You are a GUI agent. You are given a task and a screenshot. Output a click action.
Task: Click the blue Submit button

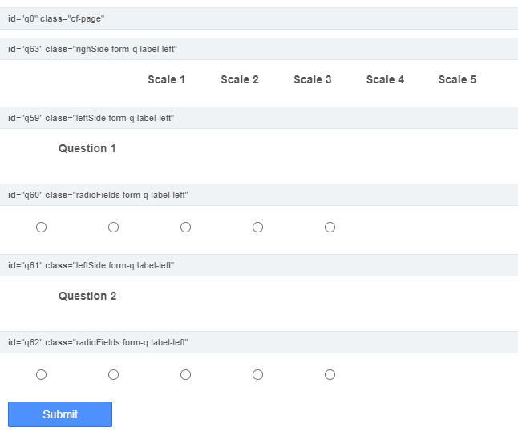60,414
